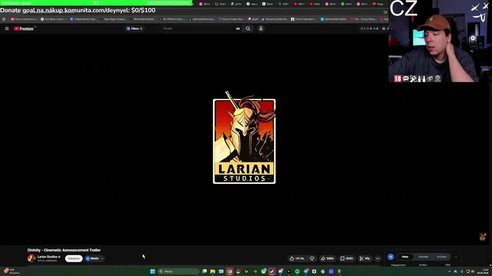Open the Calorie Calculator bookmark
This screenshot has height=276, width=492.
[304, 19]
